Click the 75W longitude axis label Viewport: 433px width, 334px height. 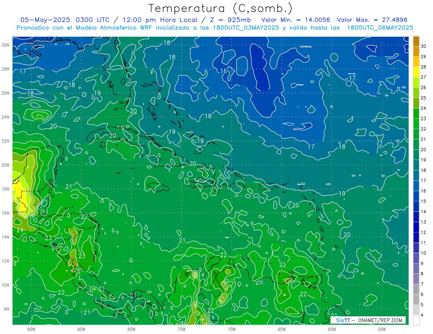pyautogui.click(x=181, y=329)
